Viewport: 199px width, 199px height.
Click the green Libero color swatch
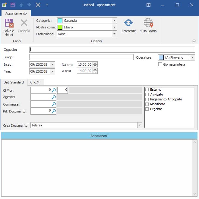[60, 27]
